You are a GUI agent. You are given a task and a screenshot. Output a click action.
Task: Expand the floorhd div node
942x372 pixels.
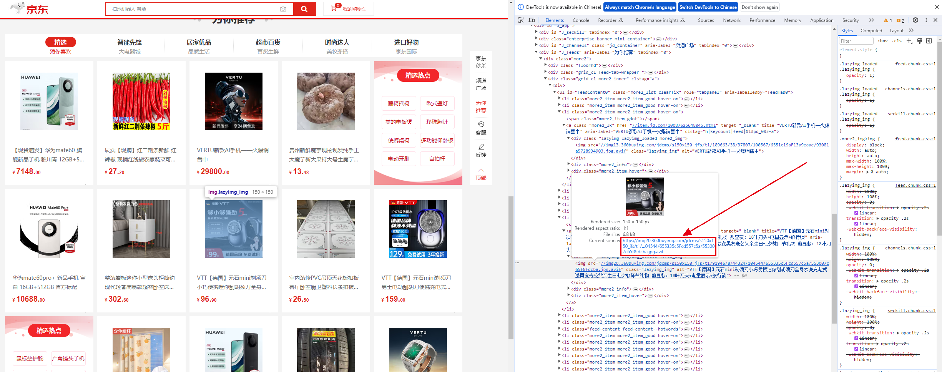(545, 65)
